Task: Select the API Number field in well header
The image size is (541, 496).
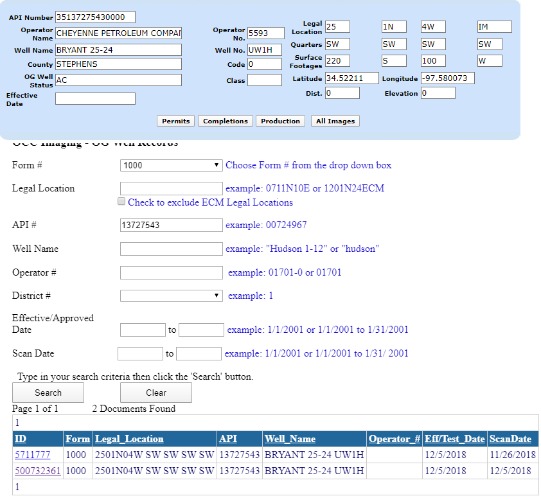Action: 95,17
